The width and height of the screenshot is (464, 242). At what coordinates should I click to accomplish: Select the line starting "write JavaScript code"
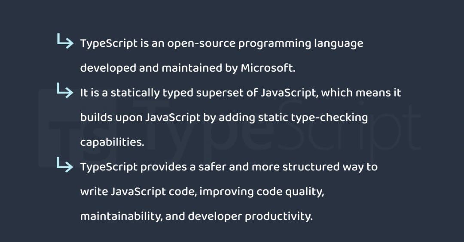point(202,192)
